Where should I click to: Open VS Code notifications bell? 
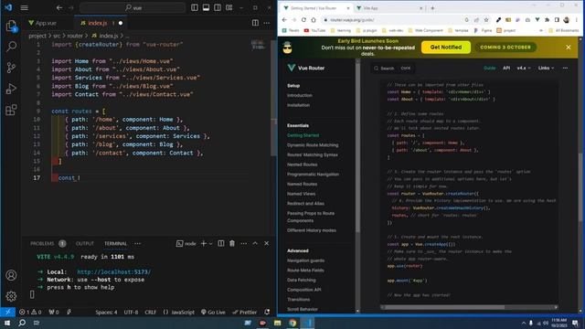tap(267, 313)
